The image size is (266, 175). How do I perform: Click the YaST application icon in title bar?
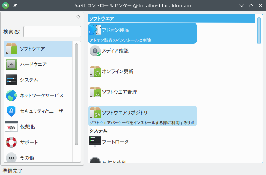tap(5, 5)
